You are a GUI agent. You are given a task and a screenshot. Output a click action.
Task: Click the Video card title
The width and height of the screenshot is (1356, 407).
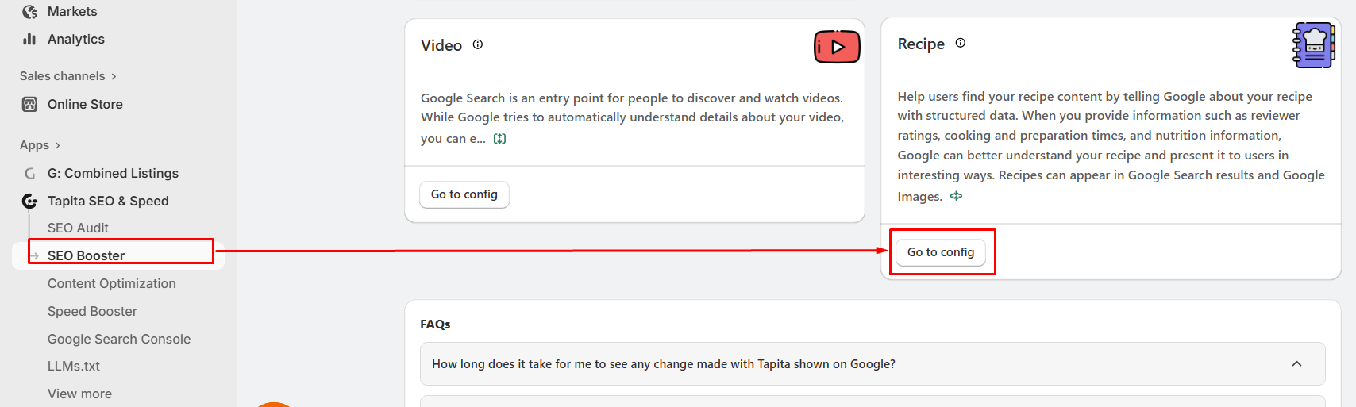[x=441, y=45]
